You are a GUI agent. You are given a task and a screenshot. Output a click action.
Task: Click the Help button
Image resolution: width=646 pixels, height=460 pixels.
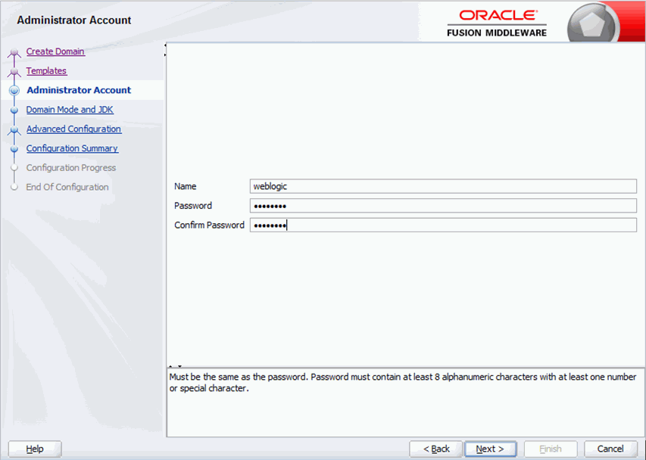34,448
